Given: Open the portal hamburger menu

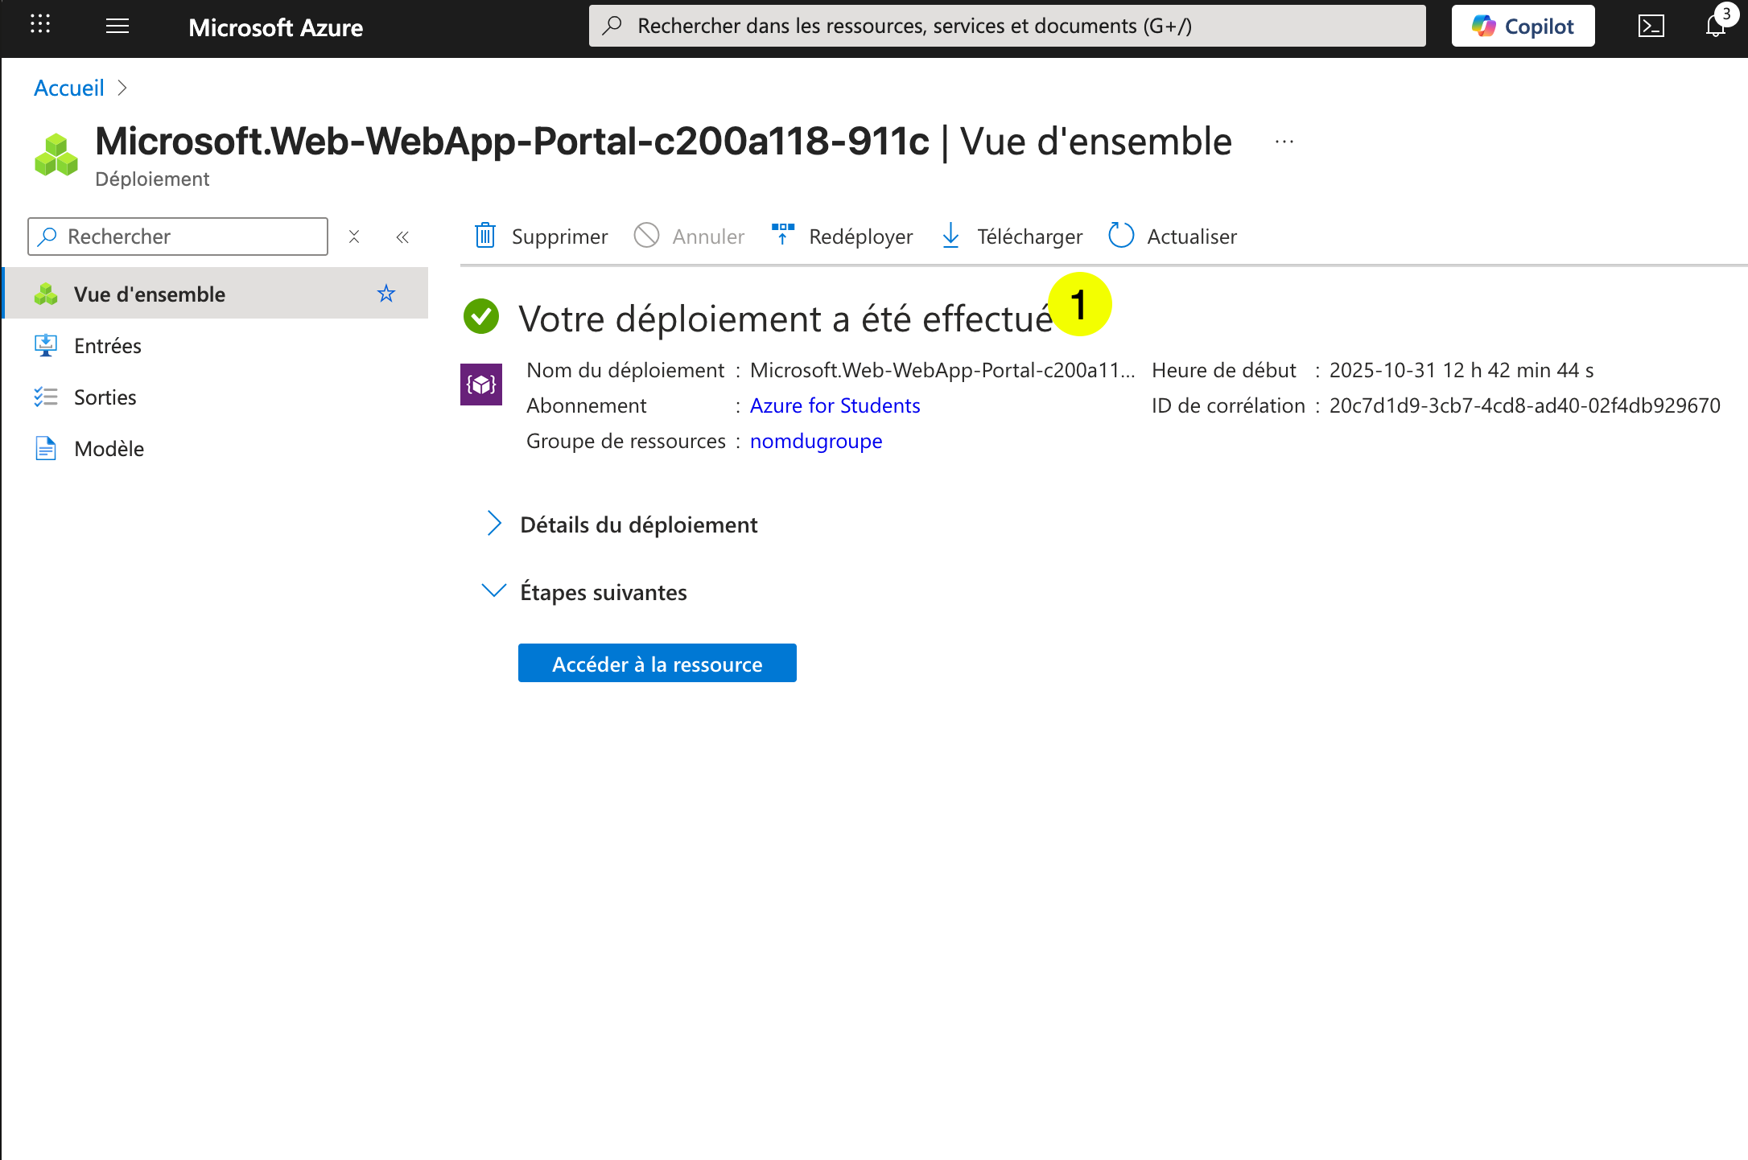Looking at the screenshot, I should click(x=117, y=25).
